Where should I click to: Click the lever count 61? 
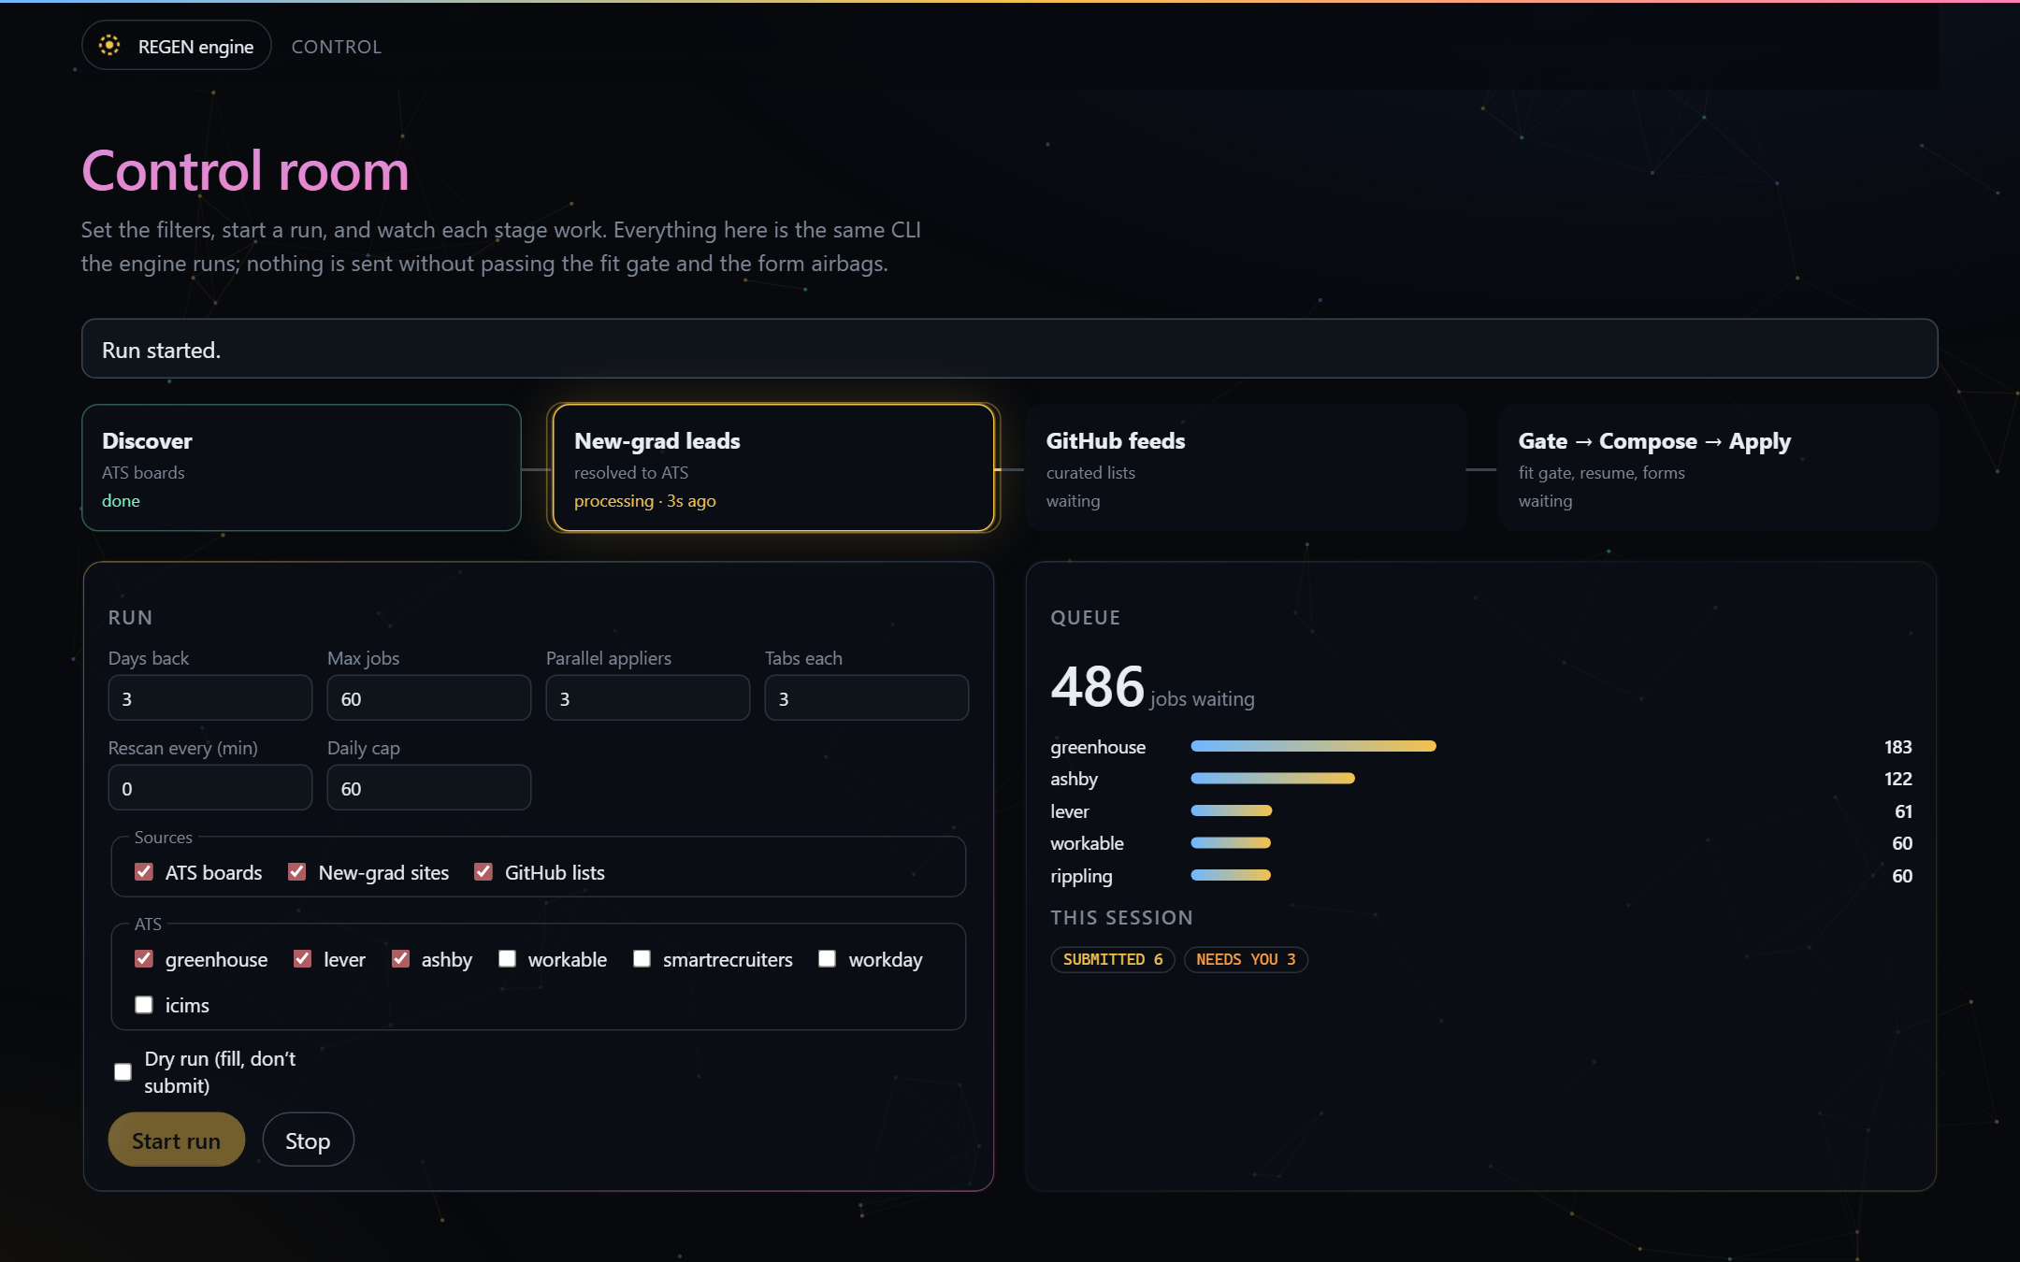coord(1903,810)
